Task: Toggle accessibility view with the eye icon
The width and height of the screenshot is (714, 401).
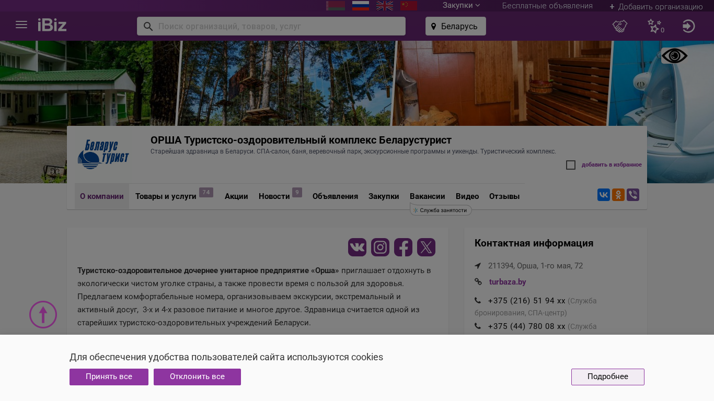Action: [x=674, y=56]
